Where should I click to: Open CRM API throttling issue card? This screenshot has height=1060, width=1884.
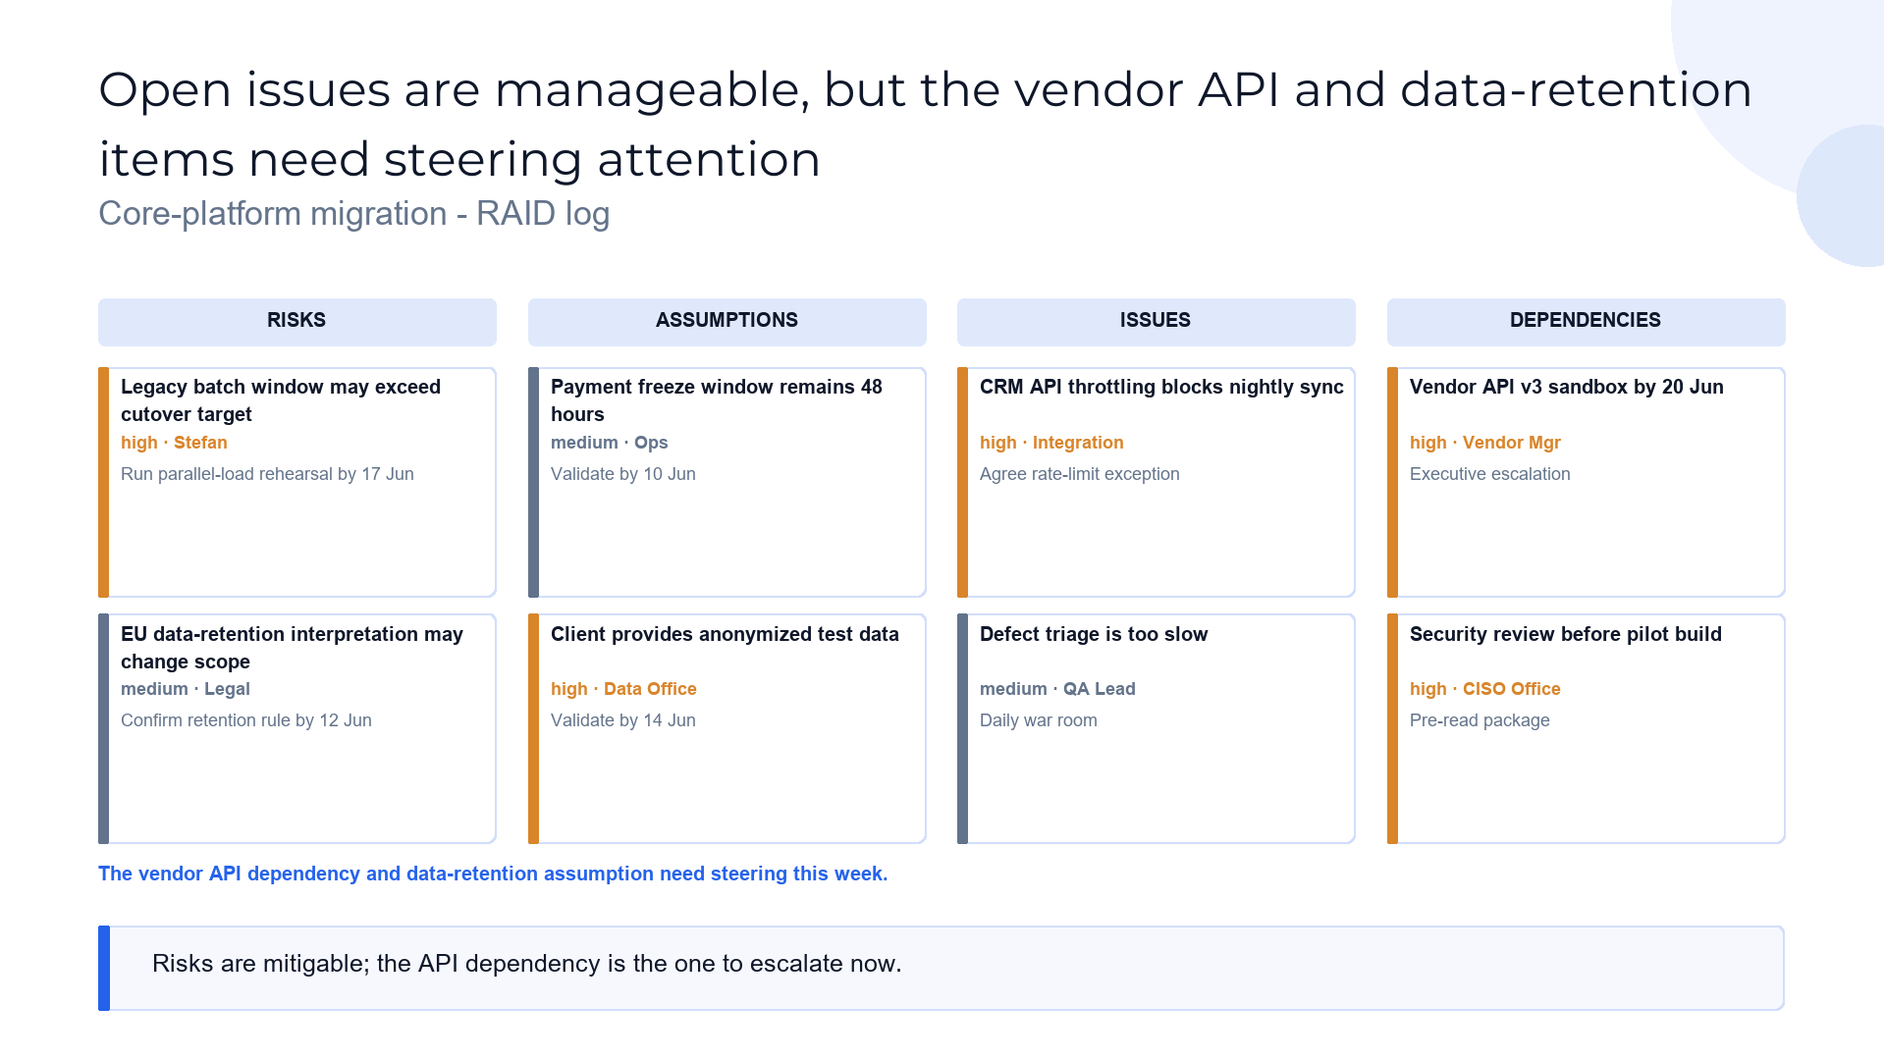pyautogui.click(x=1156, y=482)
